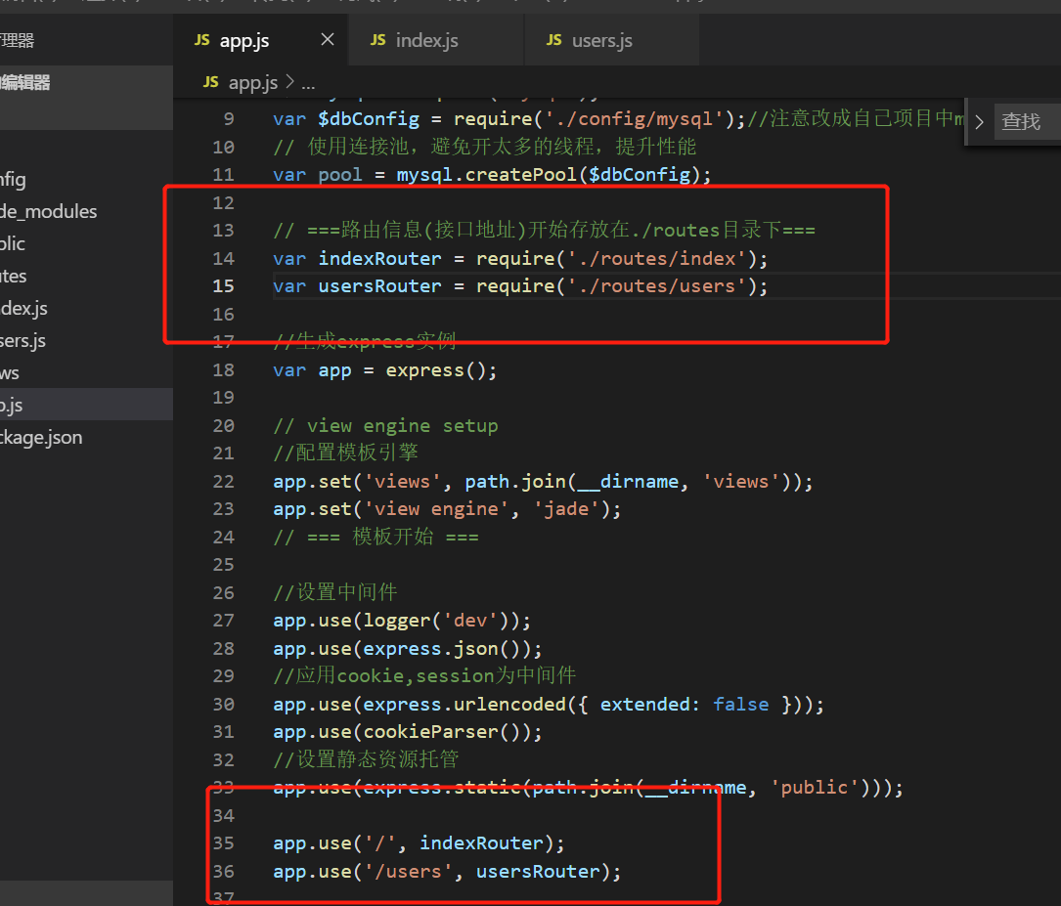Expand the find widget chevron arrow

[x=979, y=122]
